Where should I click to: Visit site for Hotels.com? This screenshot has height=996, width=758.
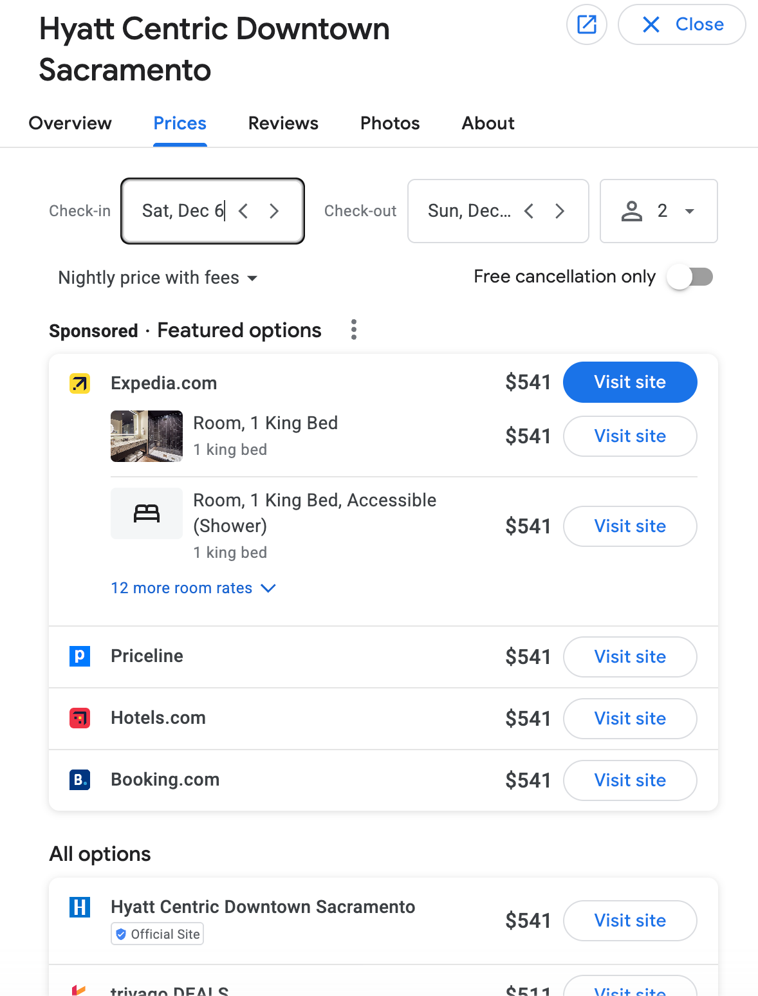630,719
